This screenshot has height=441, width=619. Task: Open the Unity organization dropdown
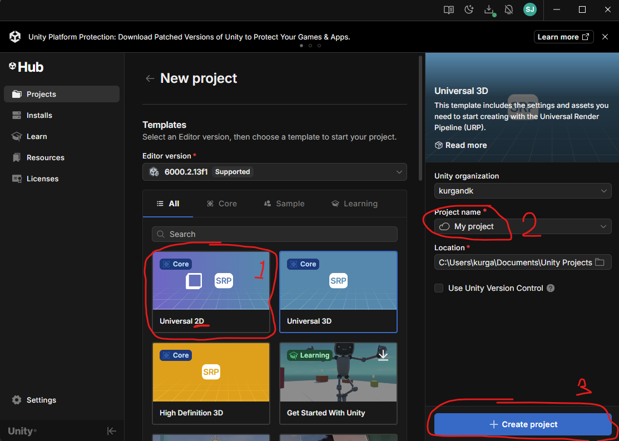click(604, 191)
